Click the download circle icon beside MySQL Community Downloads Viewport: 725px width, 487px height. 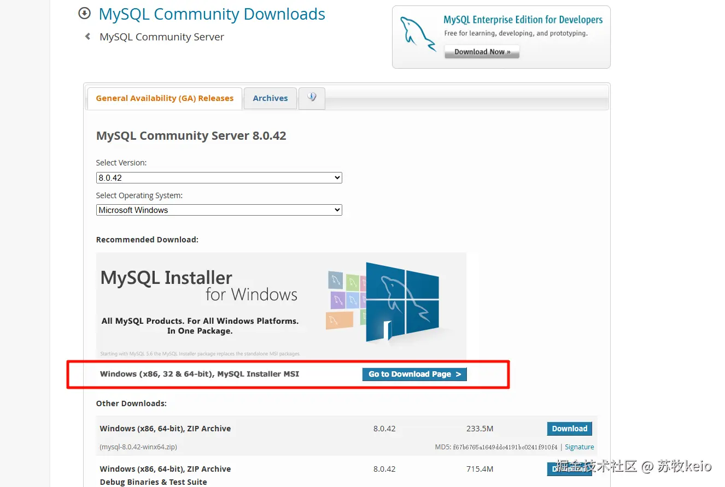pyautogui.click(x=85, y=13)
